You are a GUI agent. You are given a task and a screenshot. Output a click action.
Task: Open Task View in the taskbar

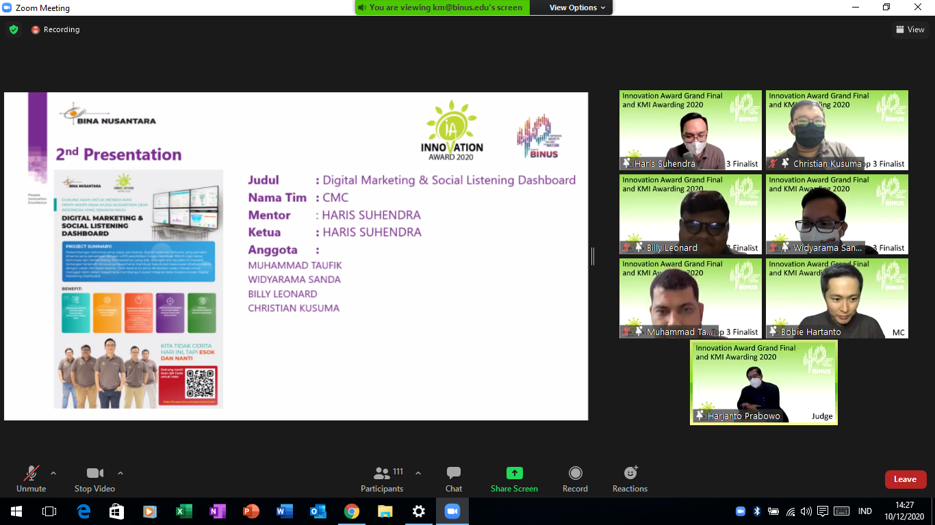49,511
